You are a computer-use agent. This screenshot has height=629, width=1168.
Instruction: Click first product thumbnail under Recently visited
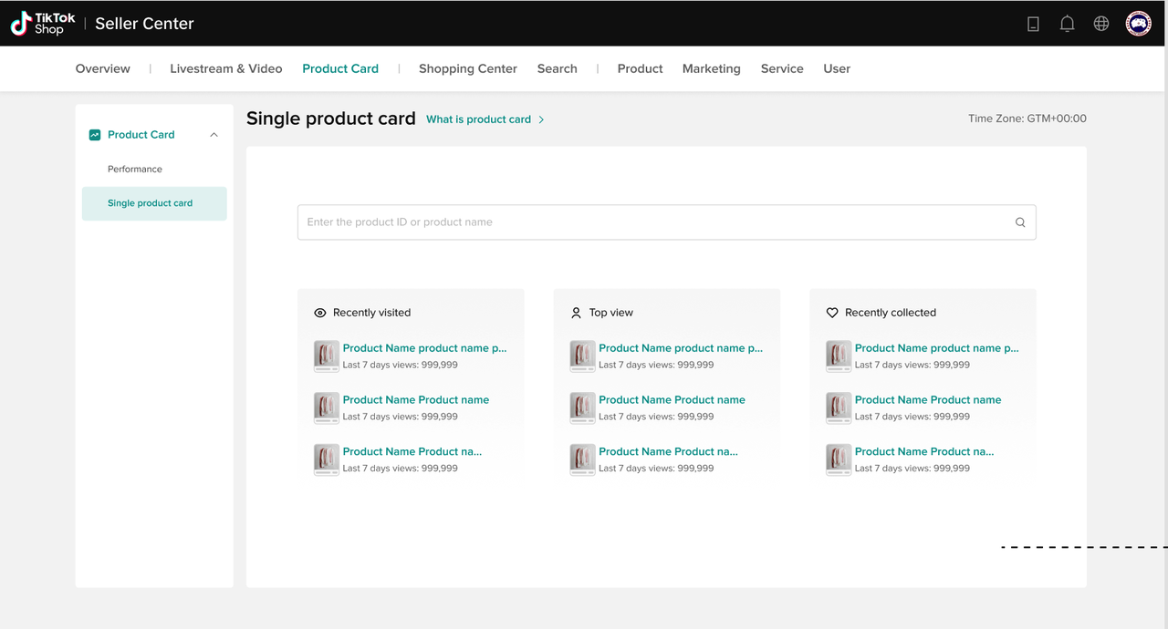coord(327,356)
